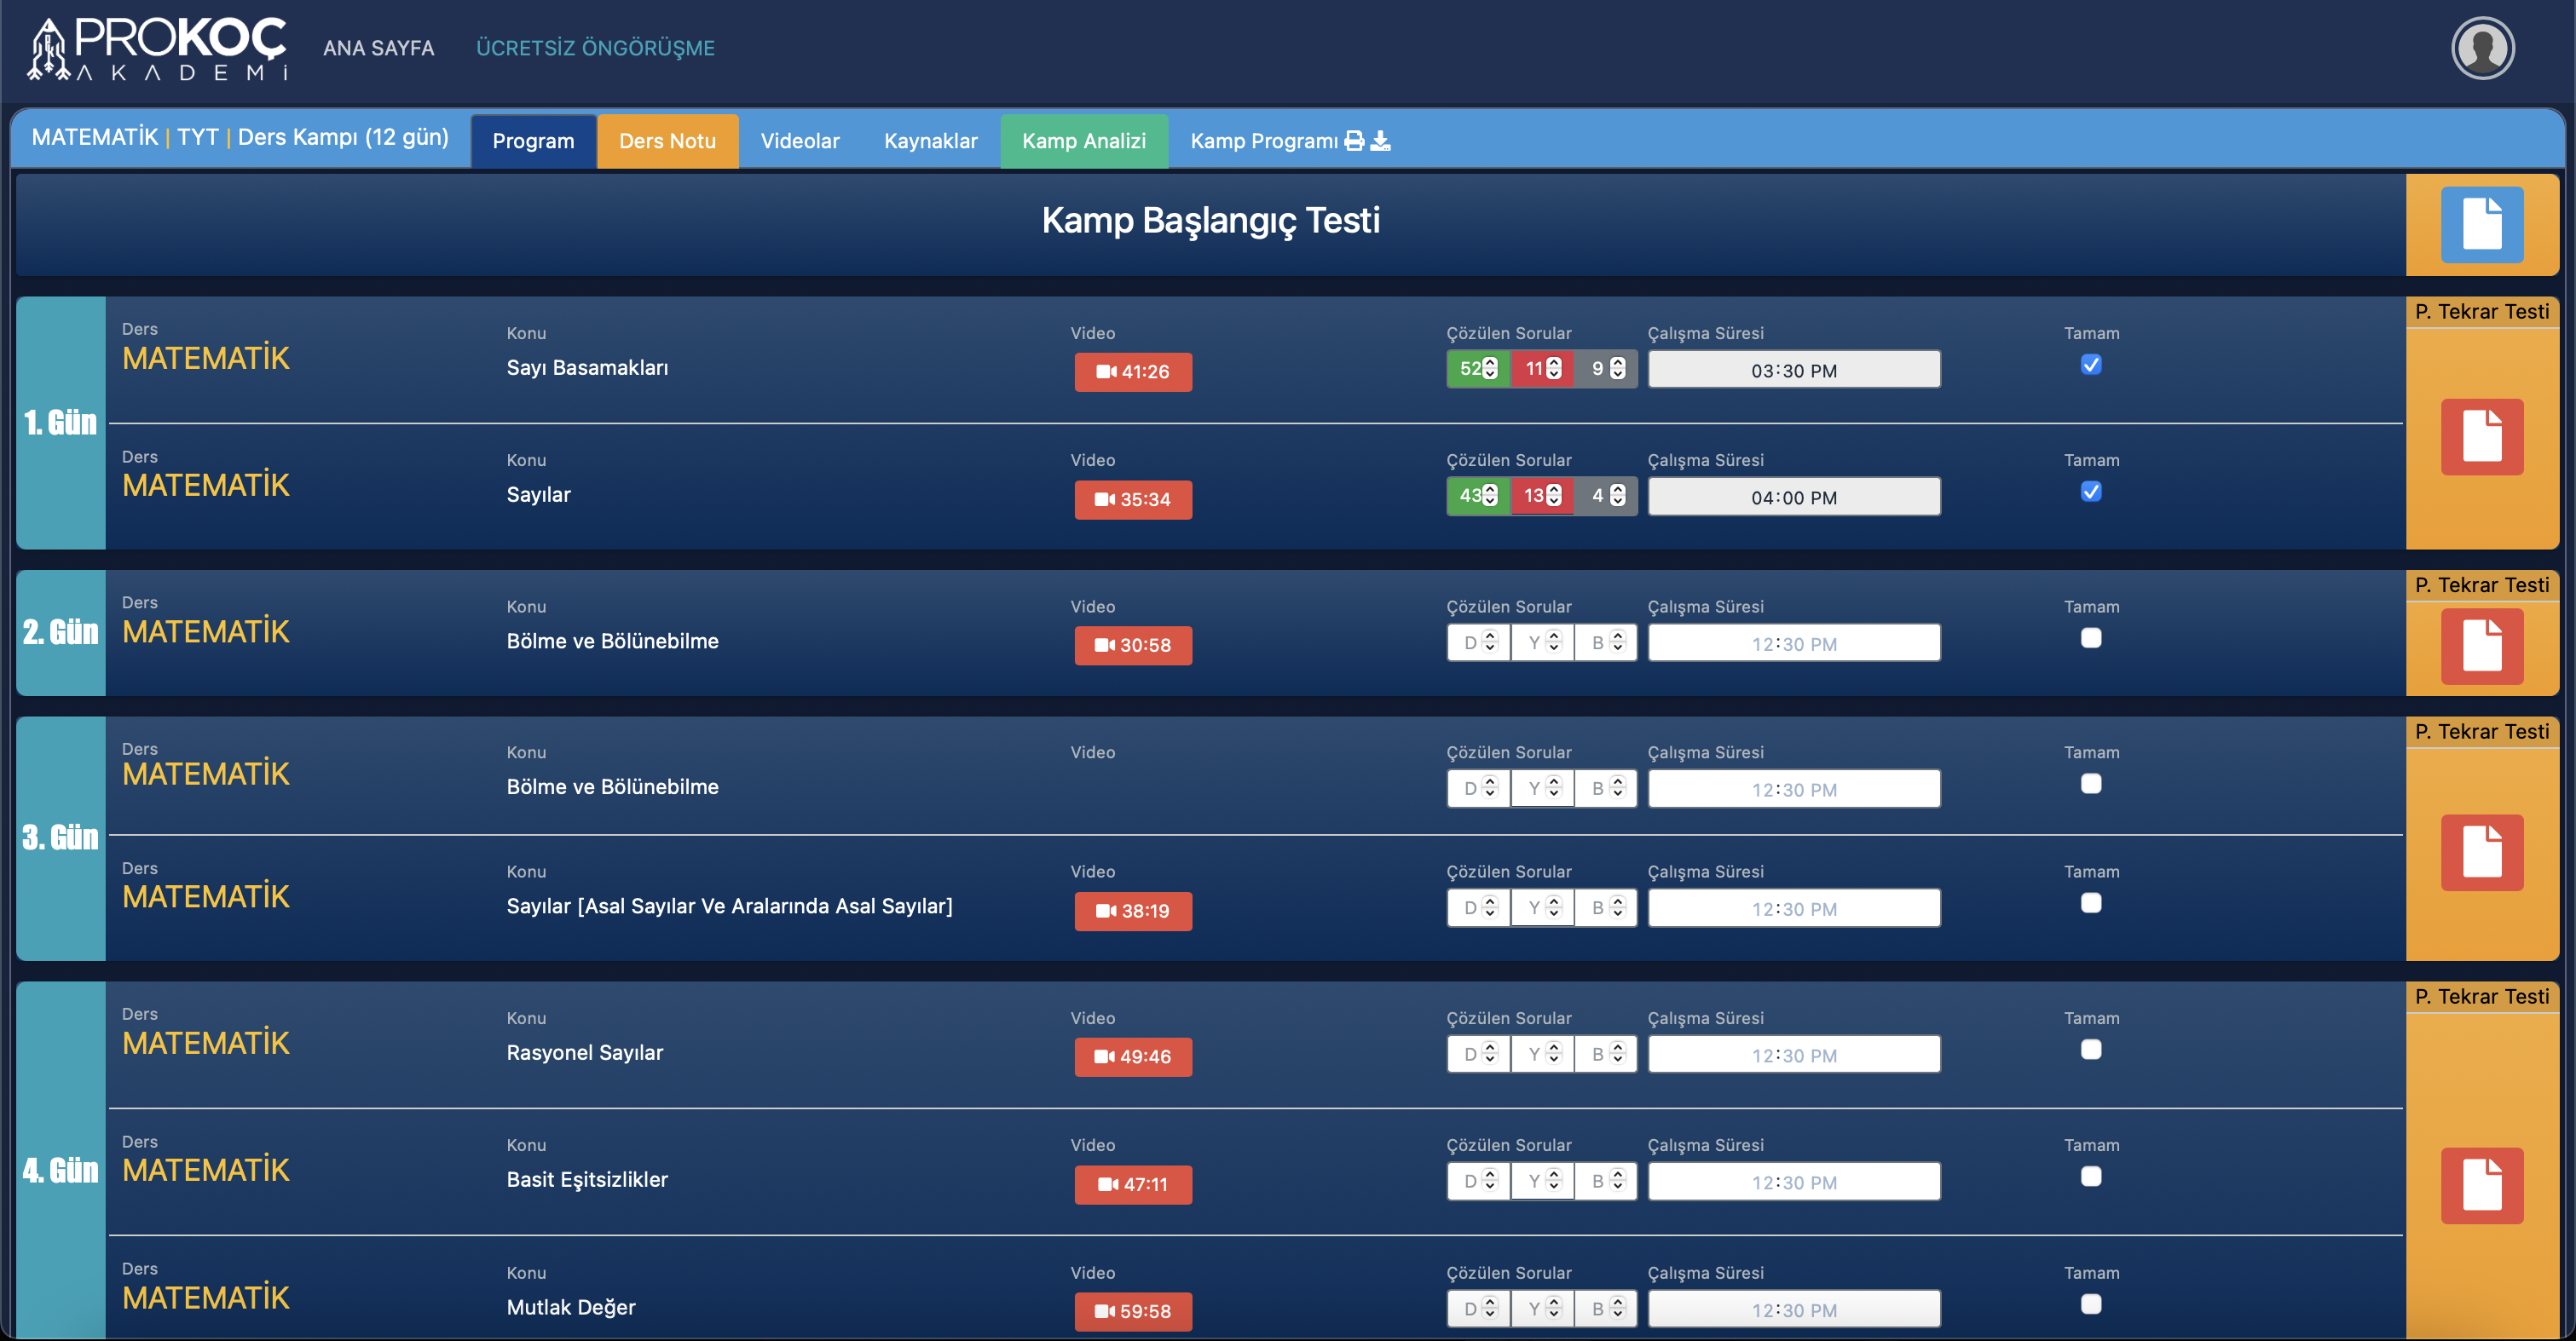Screen dimensions: 2576x1341
Task: Play the 41:26 Sayı Basamakları video
Action: click(1132, 371)
